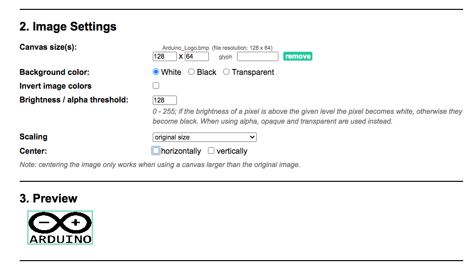Viewport: 473px width, 270px height.
Task: Open the Scaling dropdown
Action: click(x=204, y=137)
